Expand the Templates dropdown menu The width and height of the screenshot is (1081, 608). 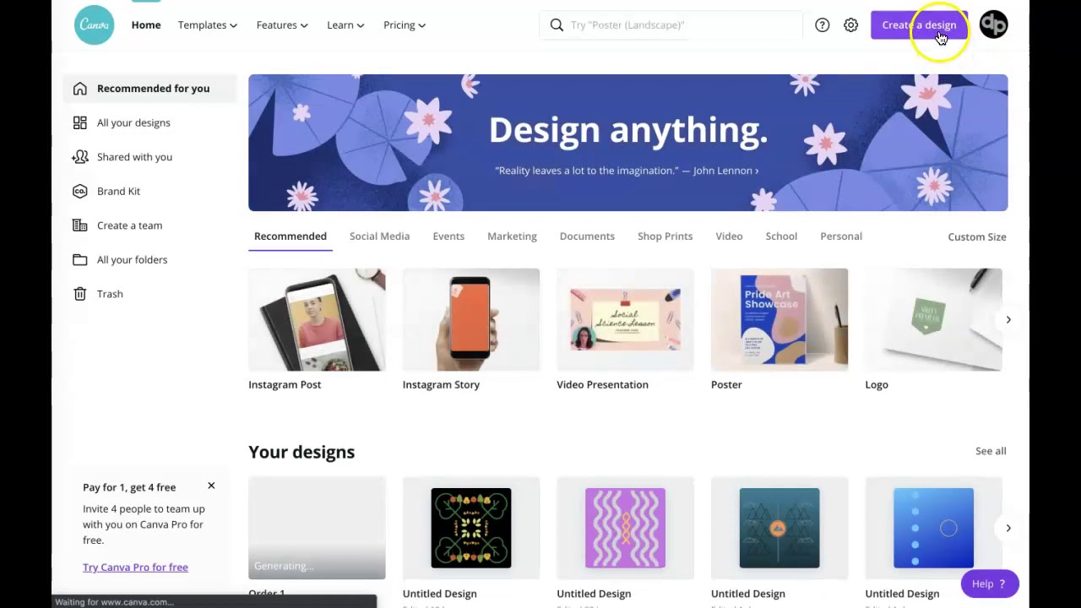click(x=207, y=25)
